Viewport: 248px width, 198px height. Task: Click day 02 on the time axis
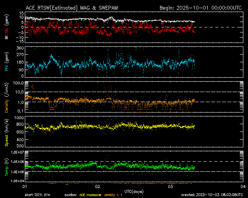coord(98,186)
